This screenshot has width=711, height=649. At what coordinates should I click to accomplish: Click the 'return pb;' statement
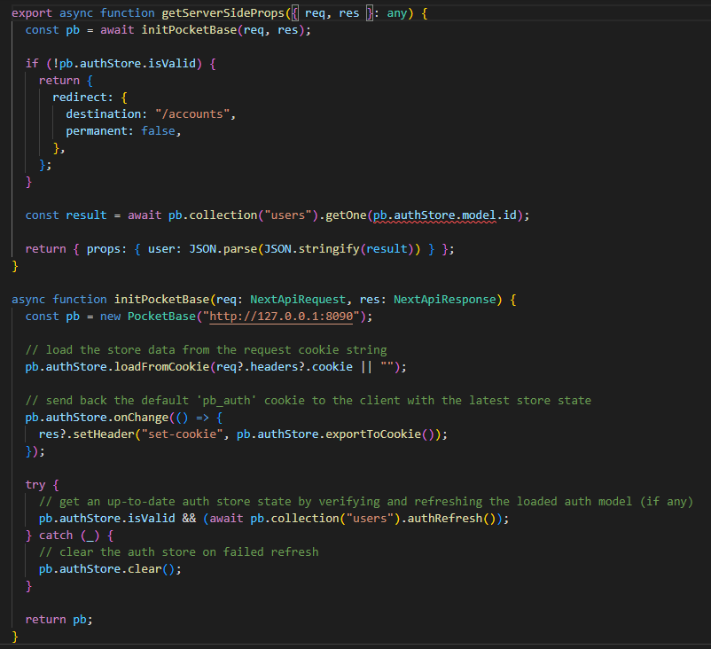(59, 619)
